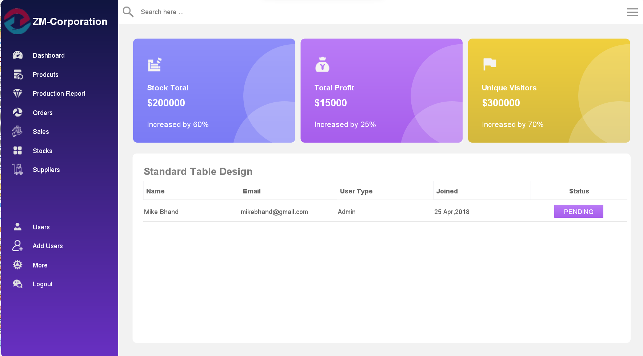Click the ZM-Corporation logo

[17, 21]
